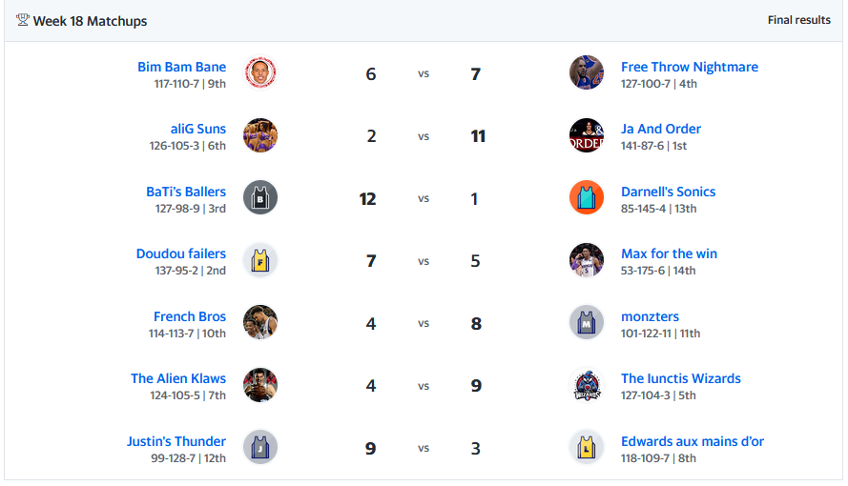This screenshot has height=486, width=848.
Task: Select BaTi's Ballers gray jersey icon
Action: [260, 197]
